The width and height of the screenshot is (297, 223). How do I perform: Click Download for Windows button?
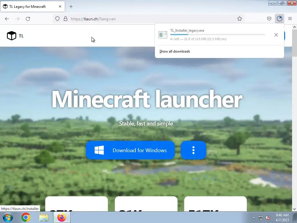(x=130, y=150)
